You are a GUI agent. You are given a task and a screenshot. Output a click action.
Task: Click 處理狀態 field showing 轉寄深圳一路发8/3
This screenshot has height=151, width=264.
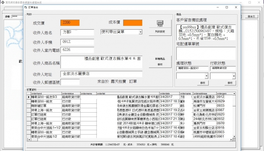click(192, 68)
